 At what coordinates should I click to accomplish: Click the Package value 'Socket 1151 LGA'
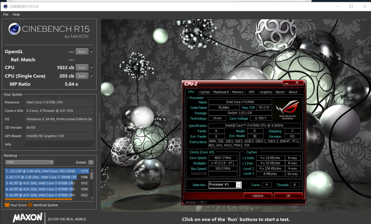click(x=240, y=113)
